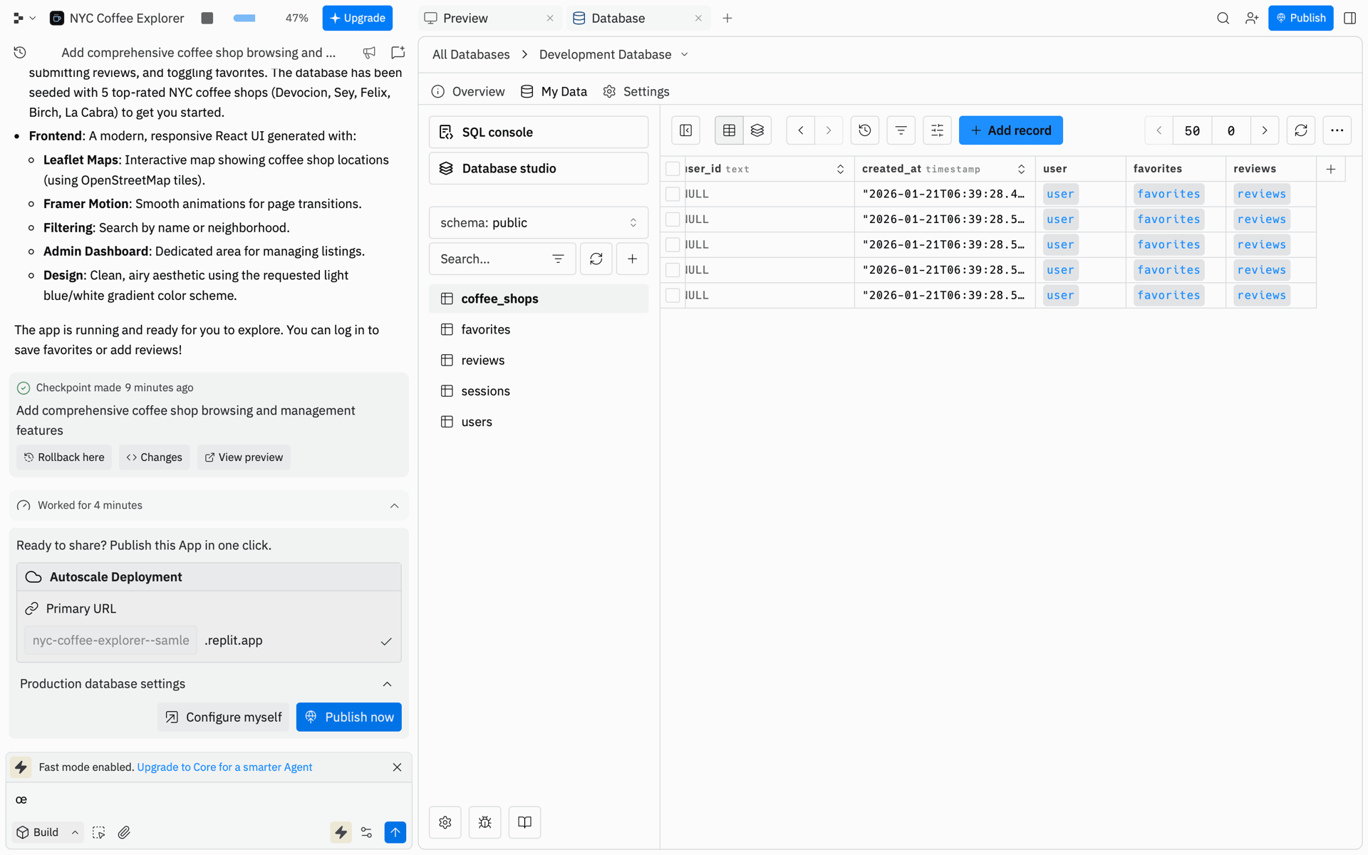
Task: Switch to the stacked layers view
Action: click(757, 130)
